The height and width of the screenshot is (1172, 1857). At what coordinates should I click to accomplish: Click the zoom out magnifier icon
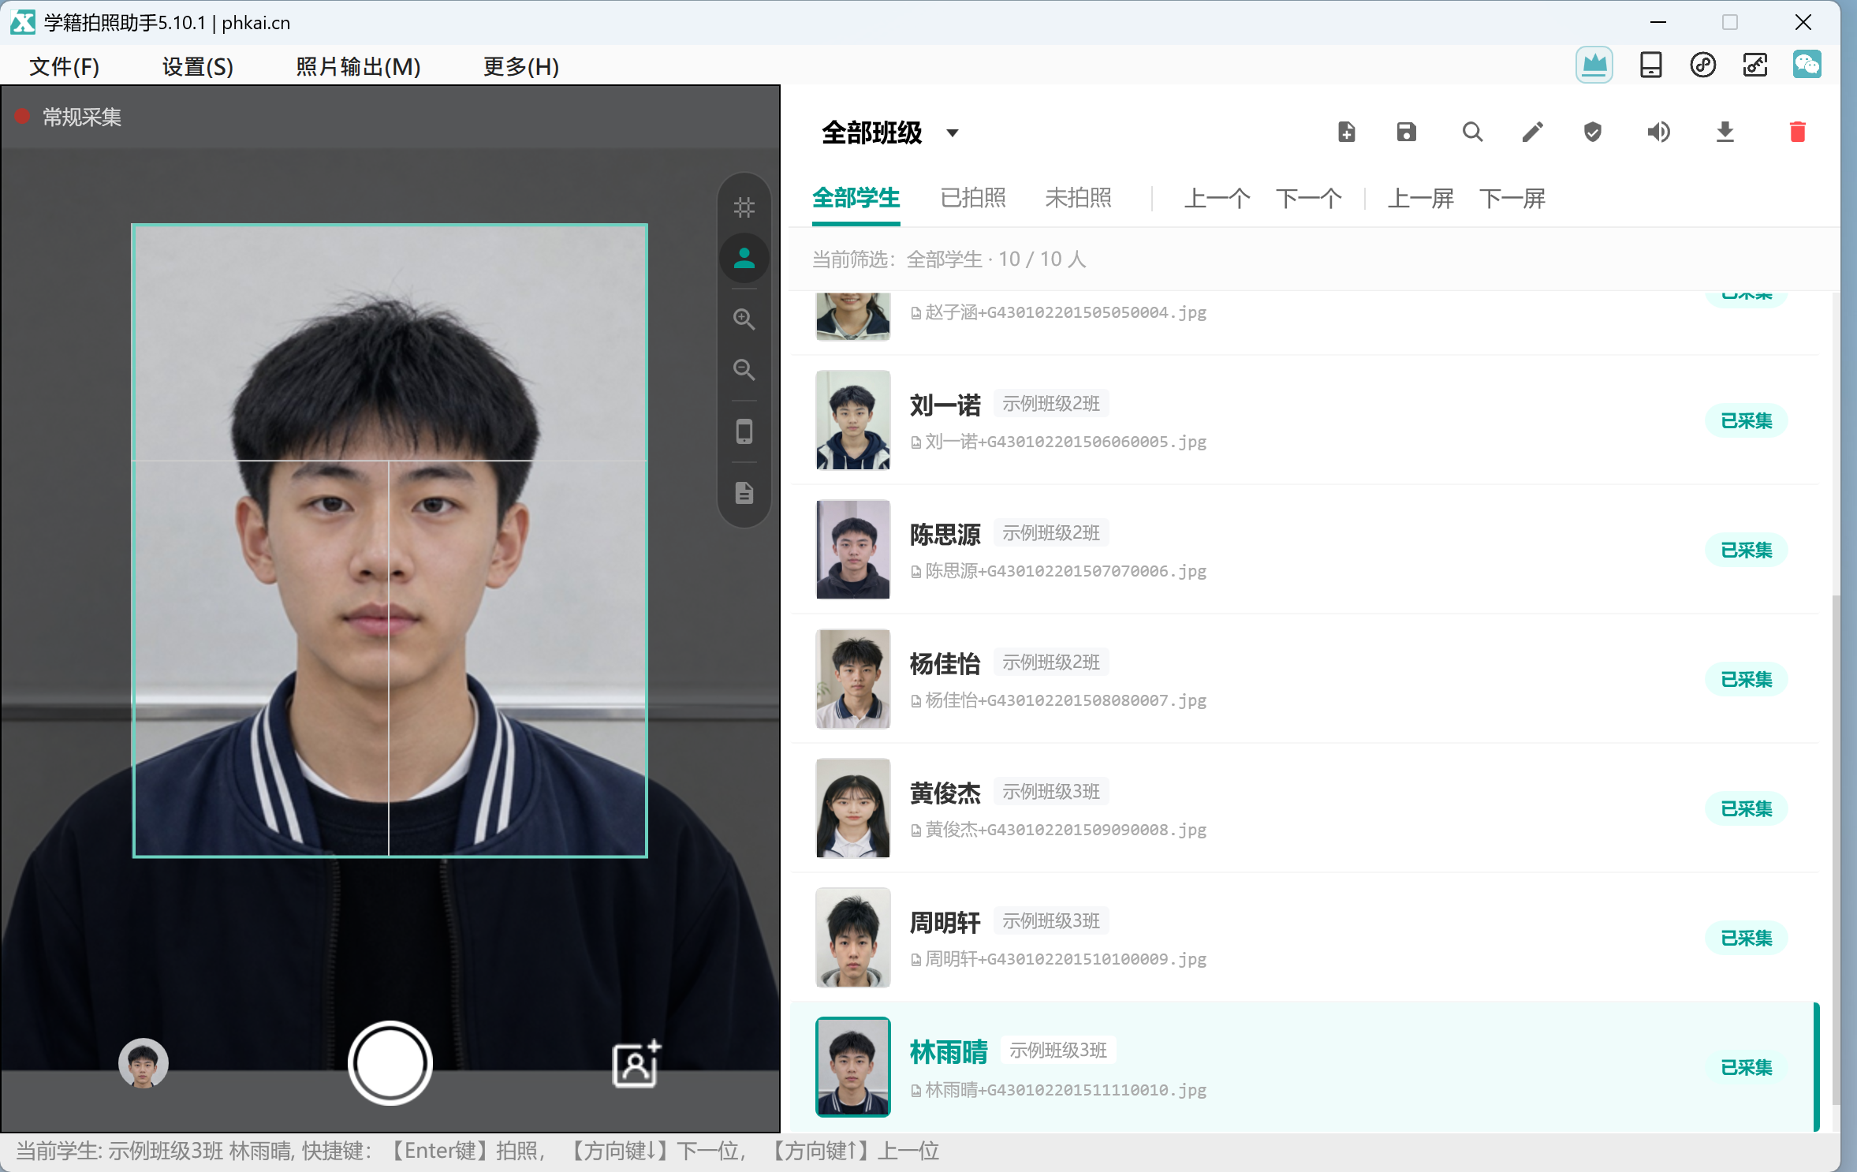point(744,369)
